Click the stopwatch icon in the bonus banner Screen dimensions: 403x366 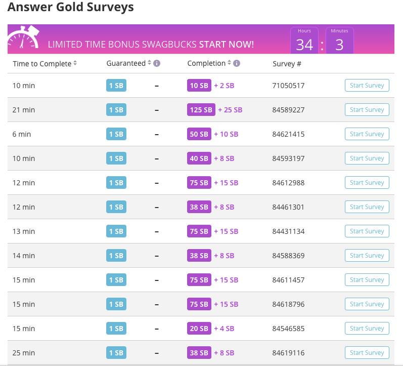[x=23, y=37]
